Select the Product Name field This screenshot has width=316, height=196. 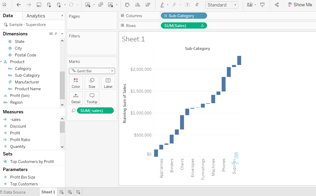(28, 89)
